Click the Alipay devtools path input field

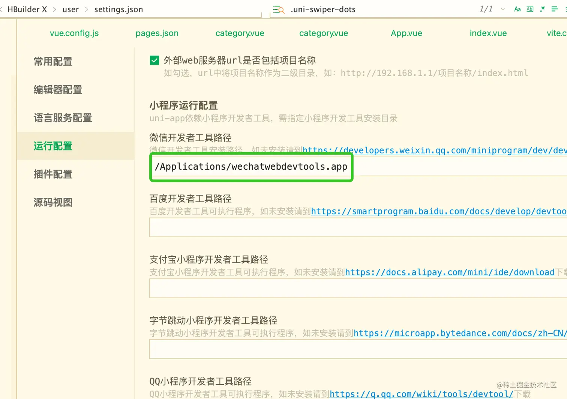(358, 288)
